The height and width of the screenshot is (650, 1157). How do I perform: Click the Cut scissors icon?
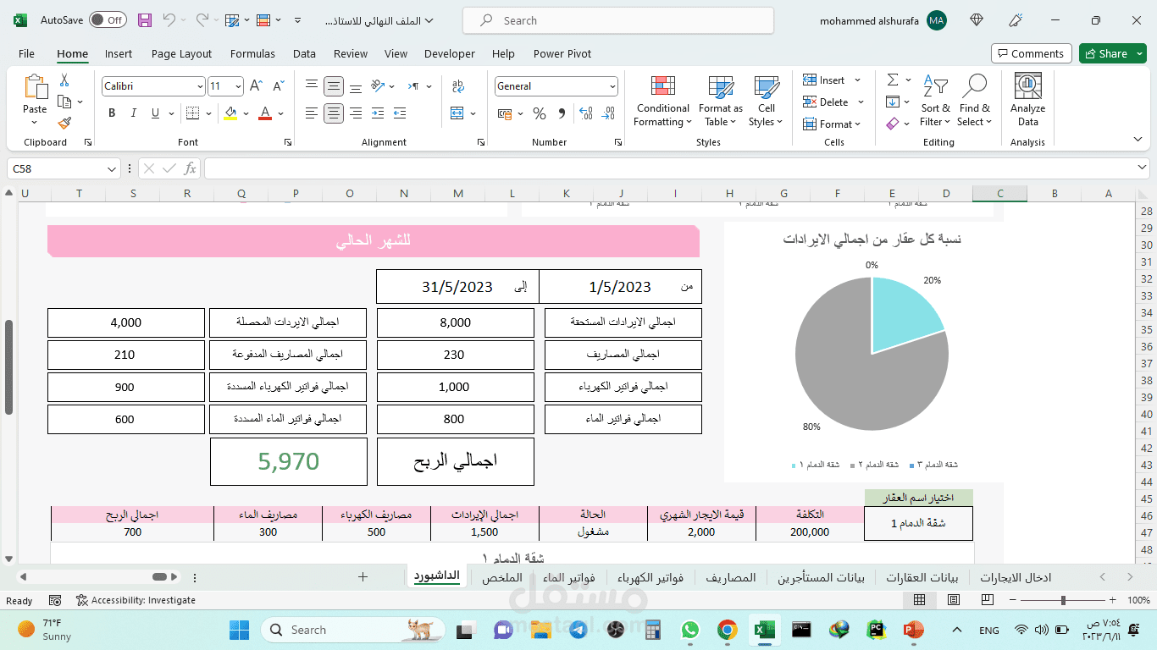[x=64, y=80]
